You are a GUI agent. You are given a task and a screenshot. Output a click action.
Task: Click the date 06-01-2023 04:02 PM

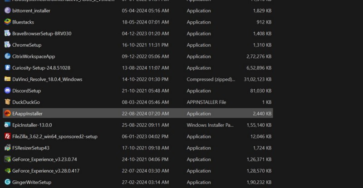tap(145, 136)
